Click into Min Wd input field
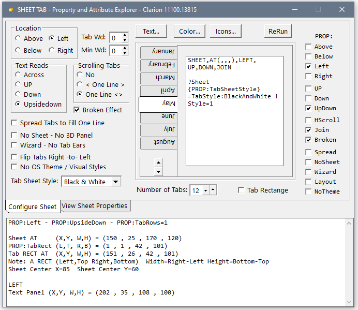358x310 pixels. 116,51
